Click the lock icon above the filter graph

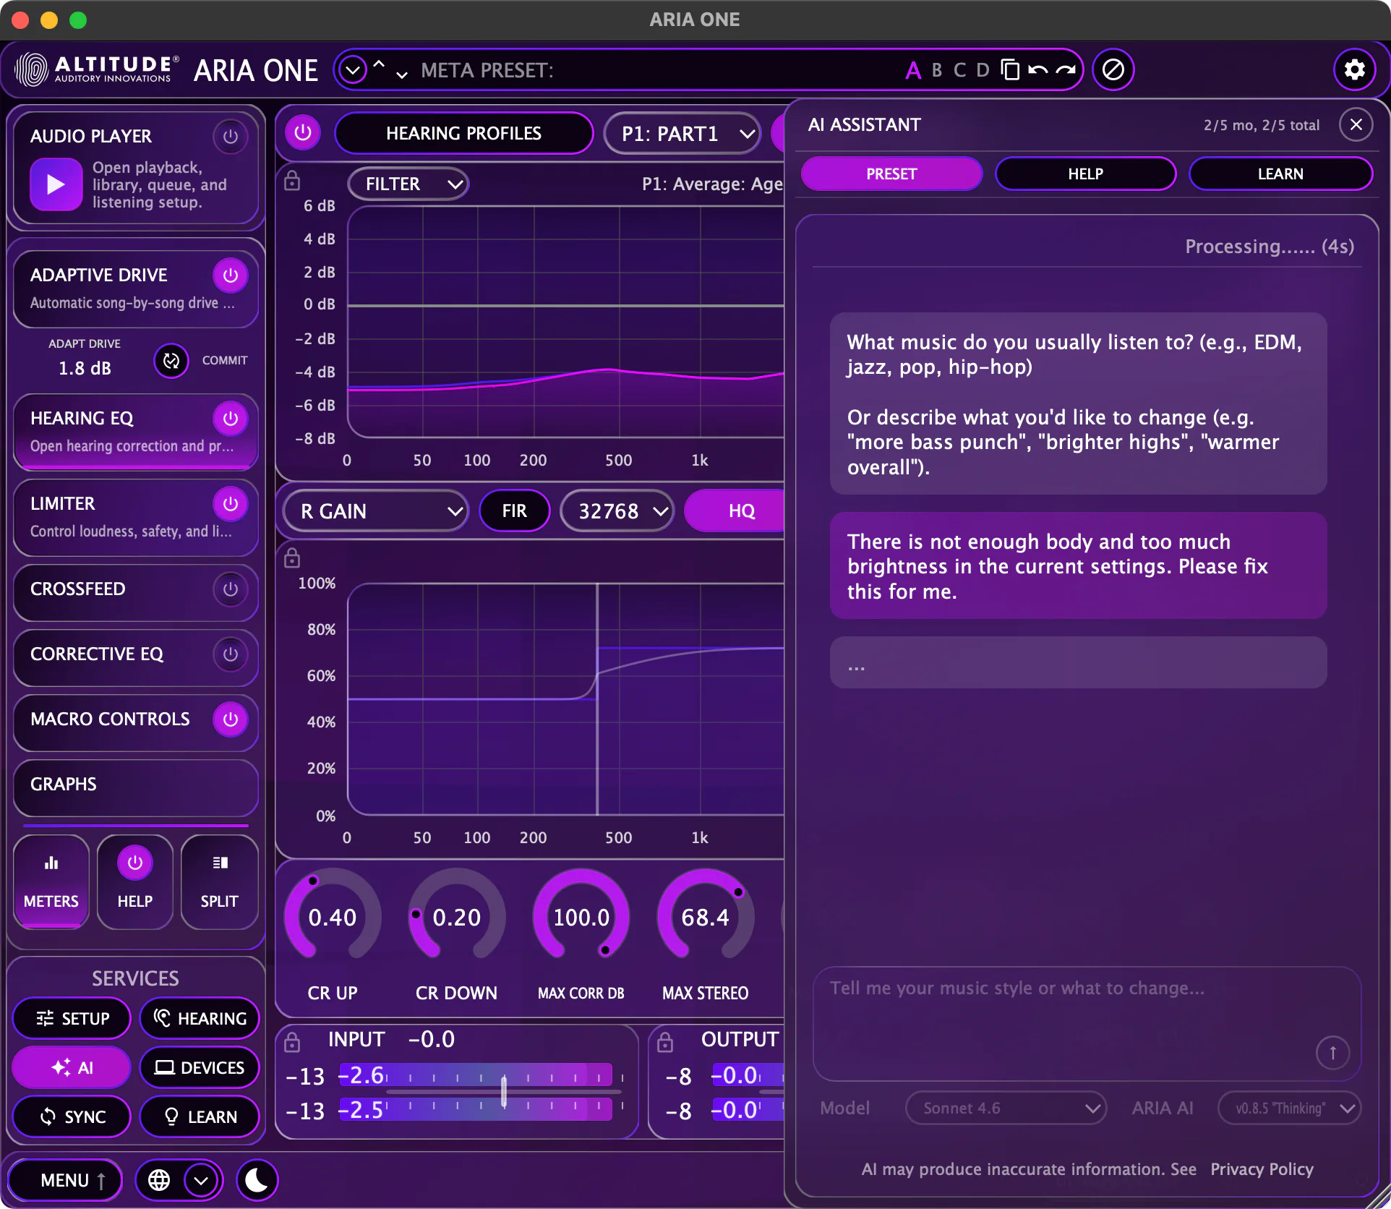(292, 181)
